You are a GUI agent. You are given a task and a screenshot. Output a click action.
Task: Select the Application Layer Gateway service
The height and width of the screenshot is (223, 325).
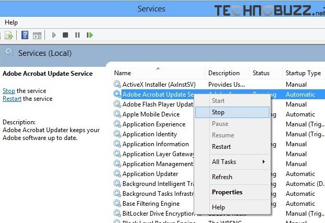tap(159, 154)
